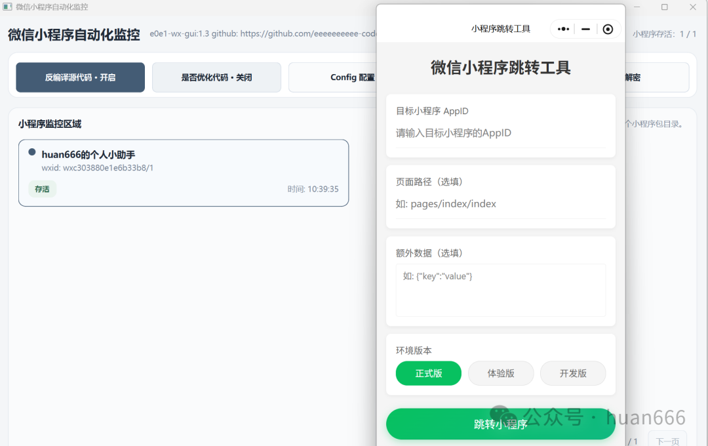Click the 微信小程序自动化监控 main heading
The image size is (708, 446).
point(74,35)
